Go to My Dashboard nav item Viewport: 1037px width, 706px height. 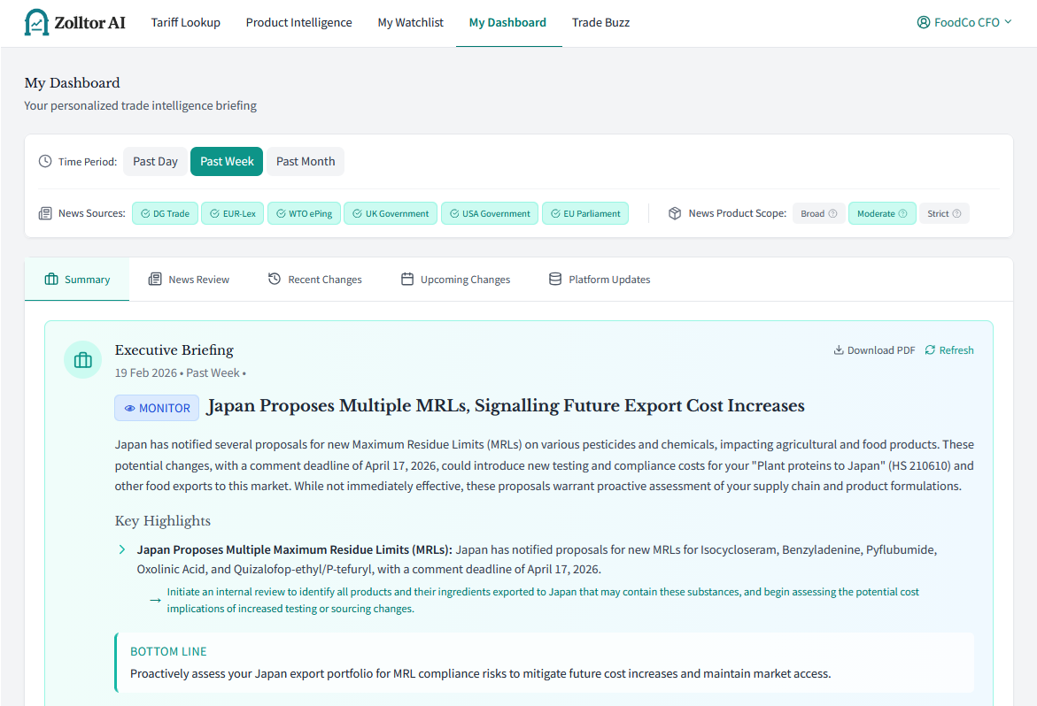pos(508,22)
